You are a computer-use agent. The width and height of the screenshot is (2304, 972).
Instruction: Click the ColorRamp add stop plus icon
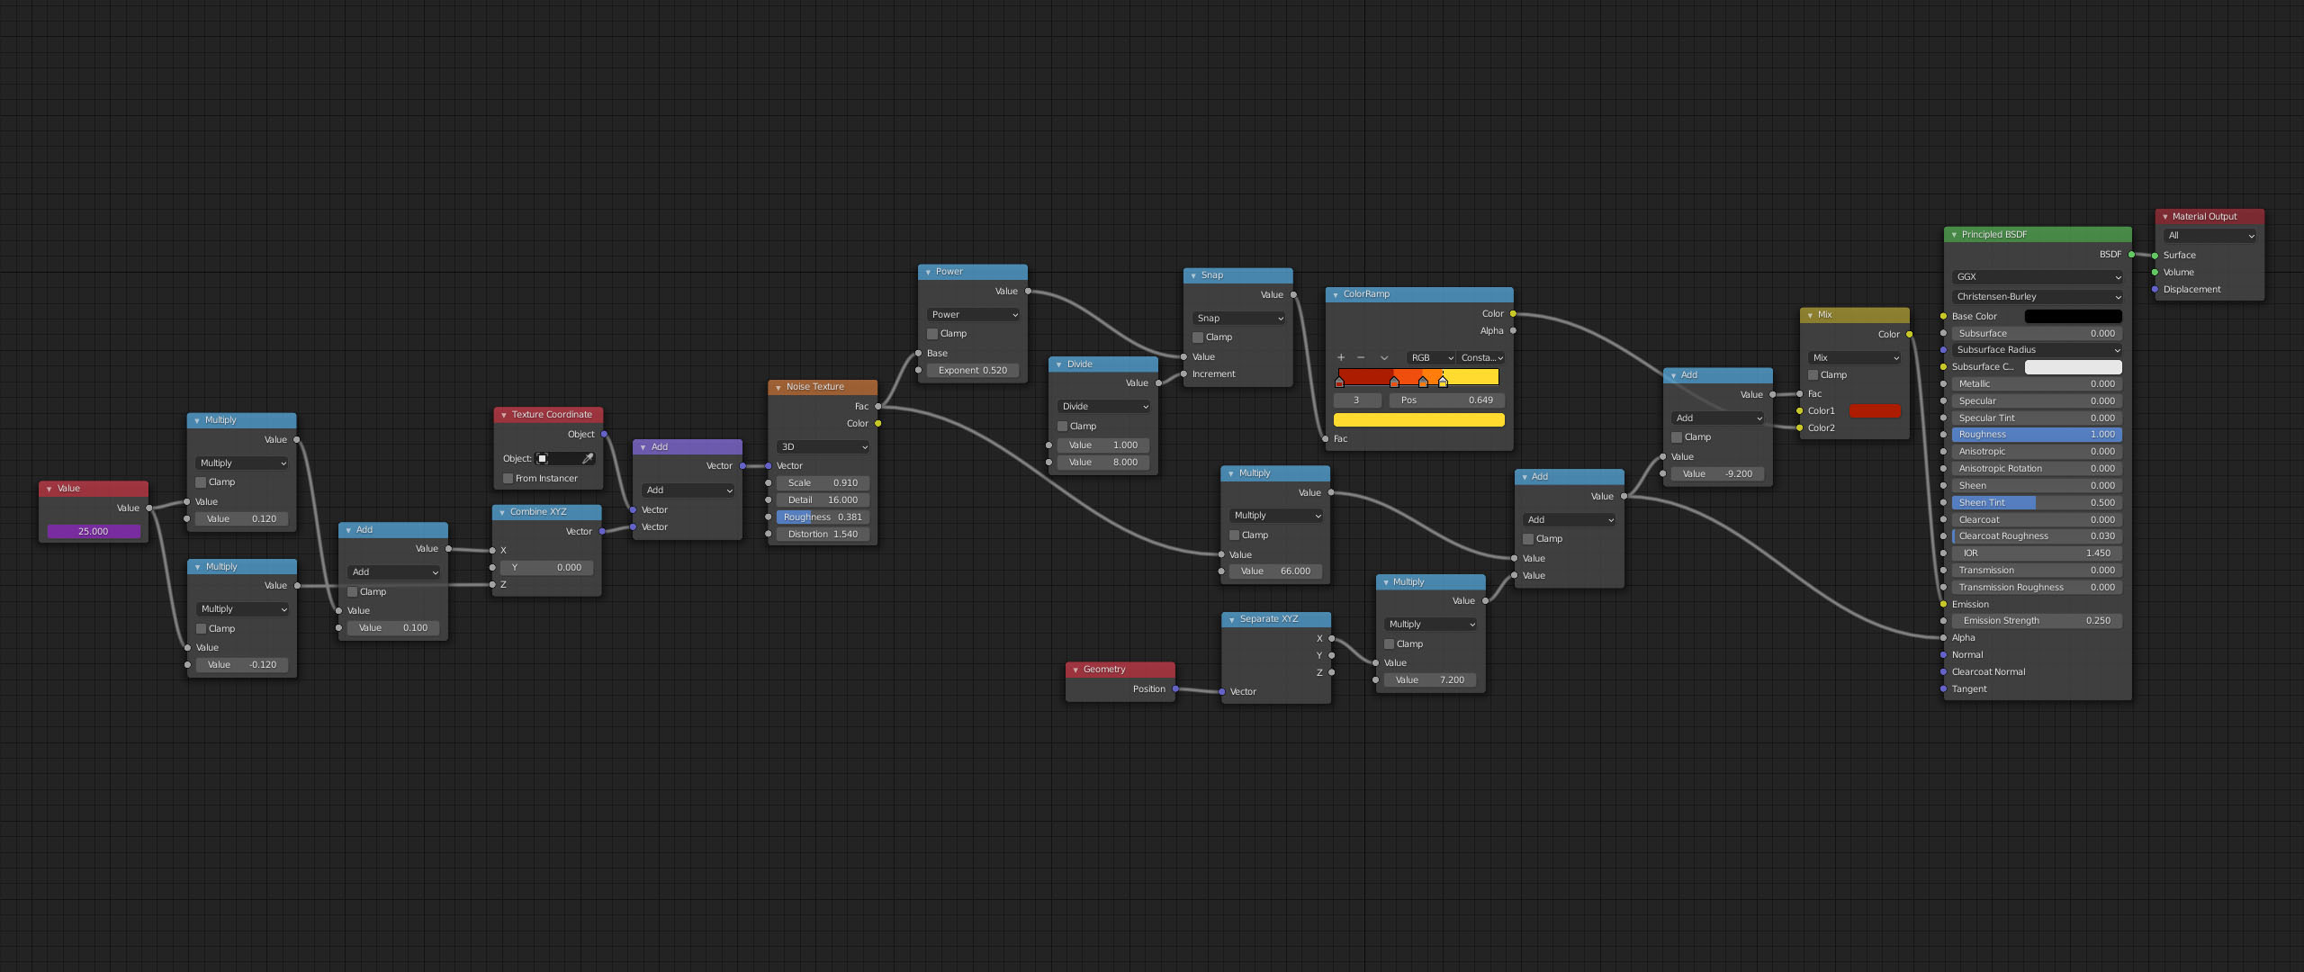click(x=1341, y=357)
